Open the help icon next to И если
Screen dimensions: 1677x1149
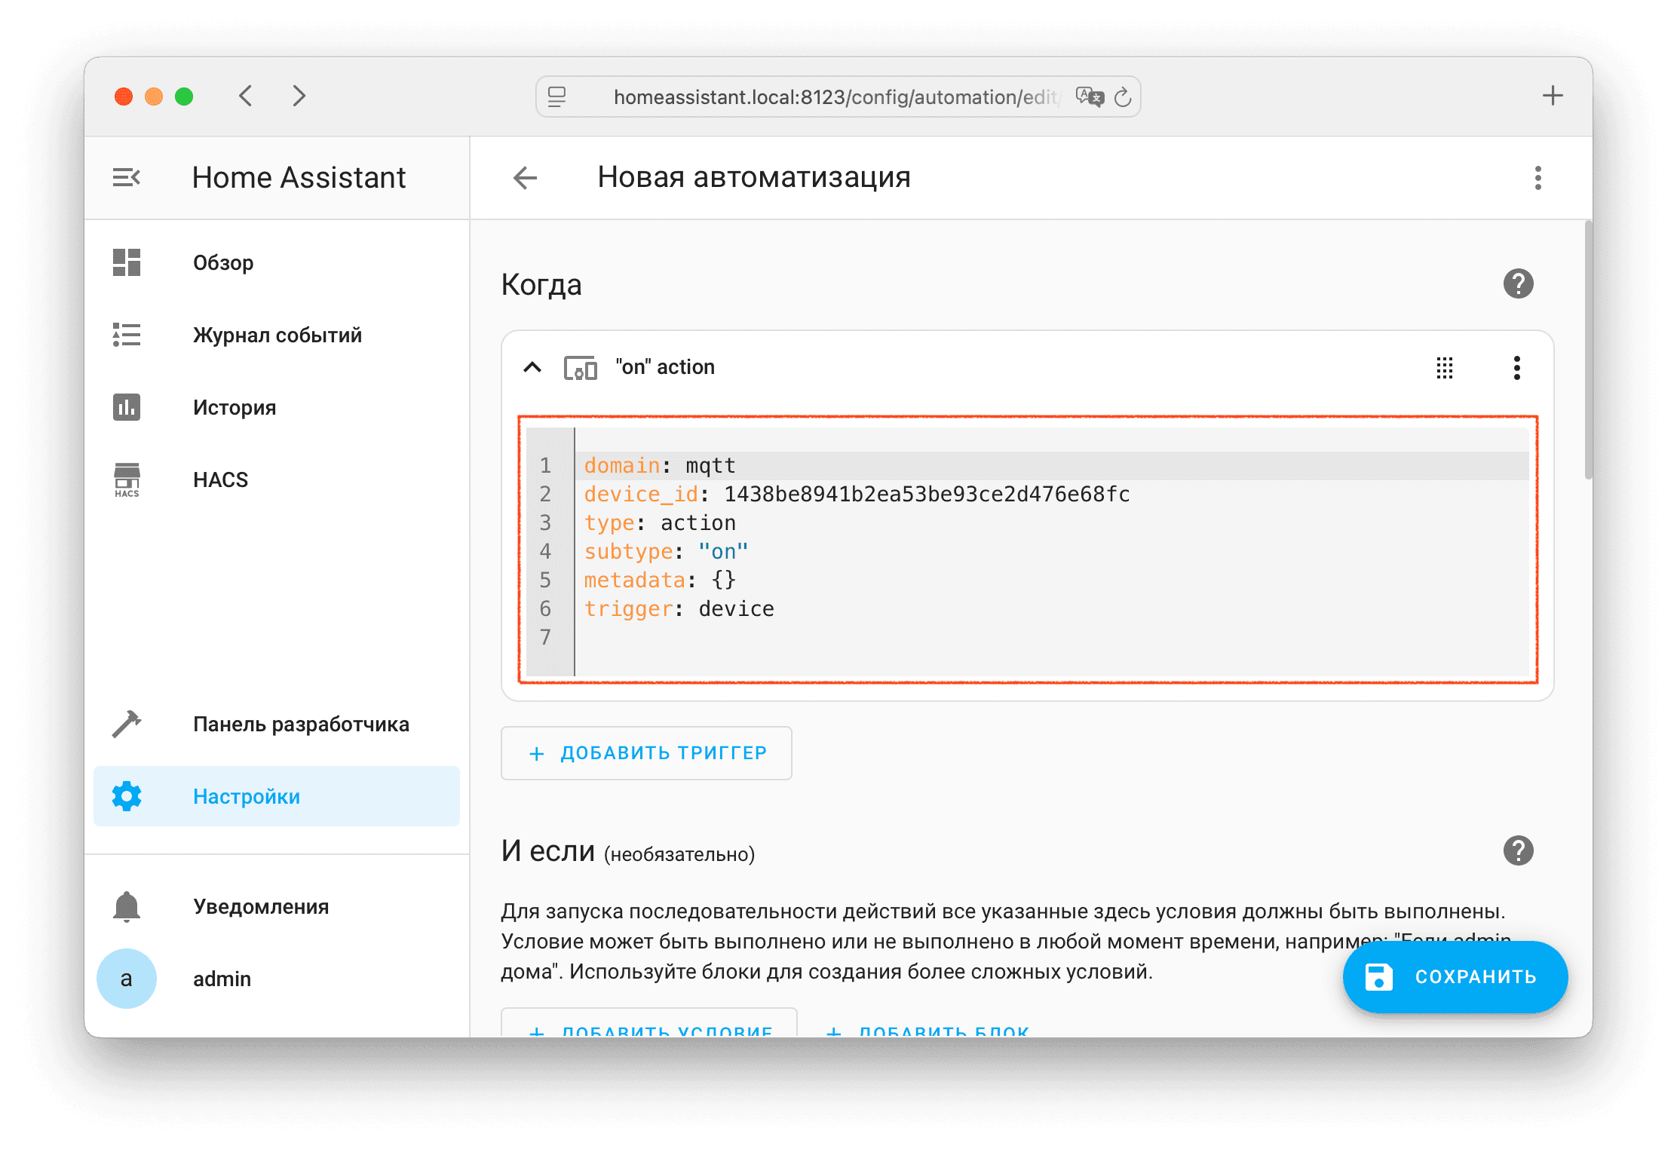[1518, 850]
